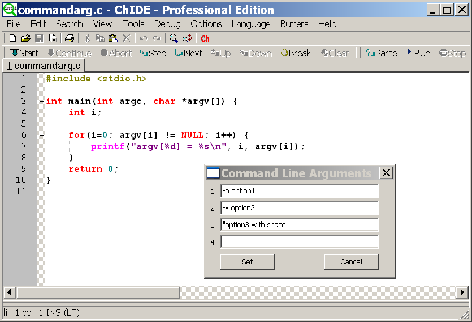
Task: Open the Debug menu
Action: pyautogui.click(x=167, y=24)
